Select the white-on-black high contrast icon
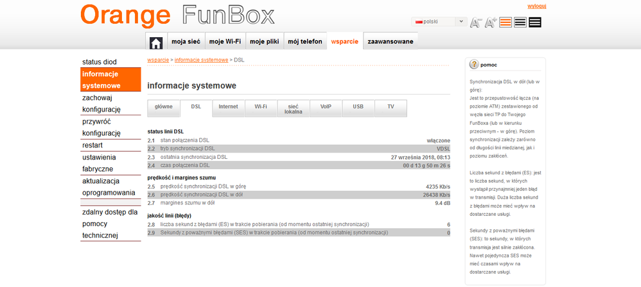Image resolution: width=641 pixels, height=287 pixels. click(x=535, y=22)
